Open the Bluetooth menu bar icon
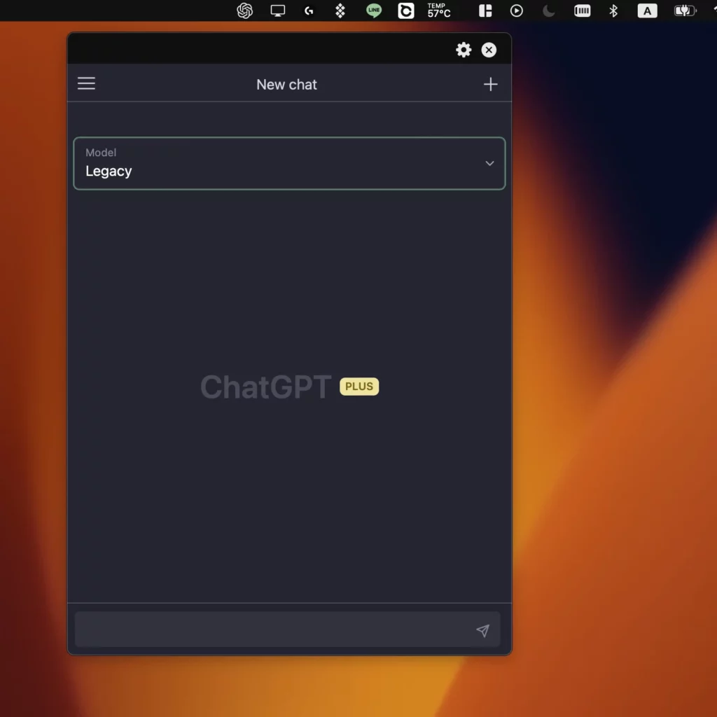The height and width of the screenshot is (717, 717). click(x=613, y=11)
